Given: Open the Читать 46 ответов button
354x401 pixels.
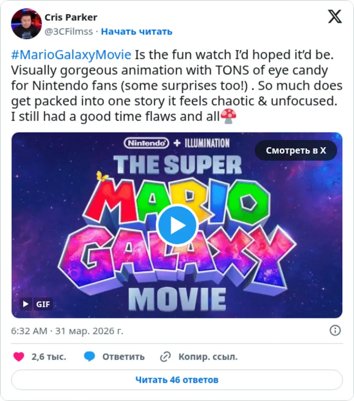Looking at the screenshot, I should tap(177, 380).
